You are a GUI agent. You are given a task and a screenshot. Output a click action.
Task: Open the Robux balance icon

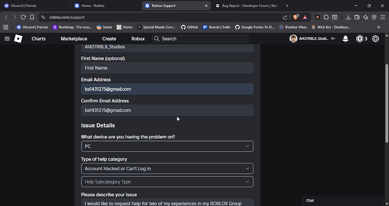pyautogui.click(x=359, y=39)
